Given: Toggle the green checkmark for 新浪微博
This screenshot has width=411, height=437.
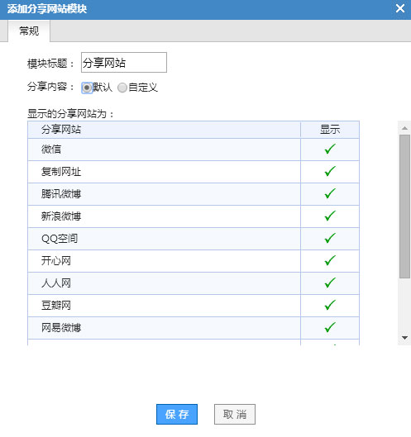Looking at the screenshot, I should 330,216.
